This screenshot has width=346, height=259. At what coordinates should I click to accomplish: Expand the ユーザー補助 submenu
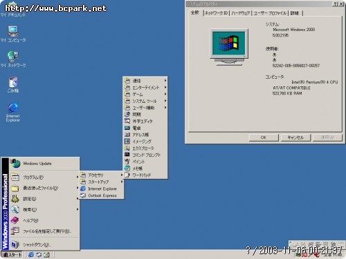[145, 108]
